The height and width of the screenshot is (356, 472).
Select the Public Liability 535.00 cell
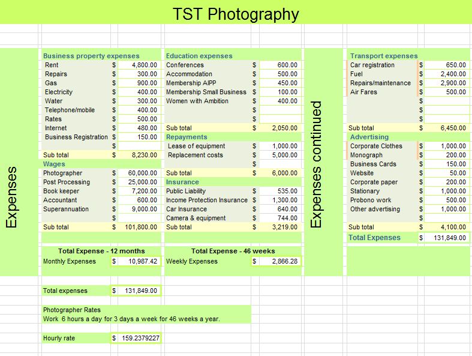[280, 191]
